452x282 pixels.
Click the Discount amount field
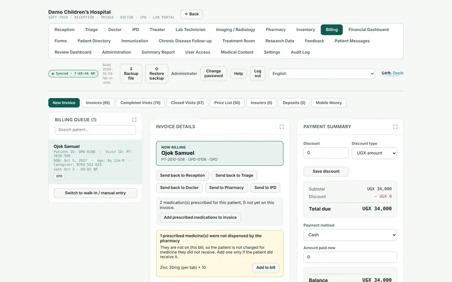(x=326, y=153)
